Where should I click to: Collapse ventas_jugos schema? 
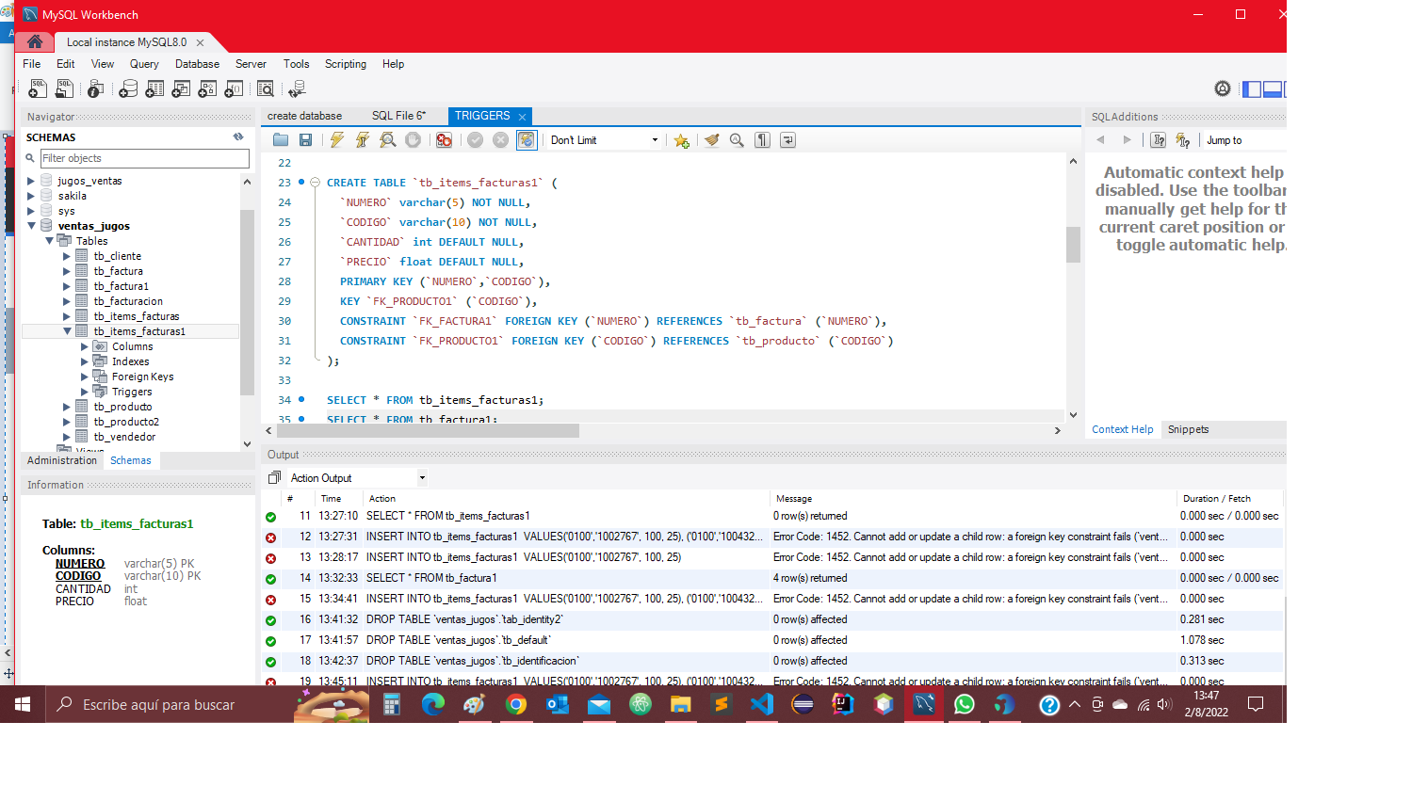[x=30, y=226]
